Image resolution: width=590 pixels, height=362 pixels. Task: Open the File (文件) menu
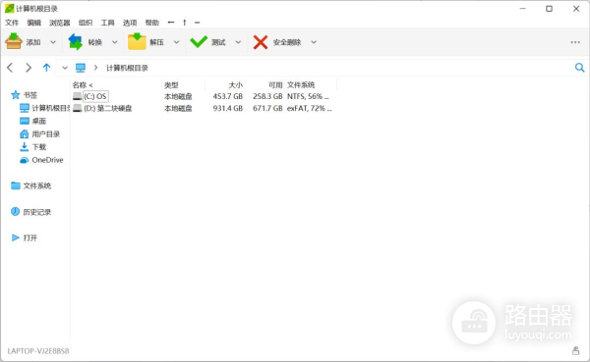(x=12, y=23)
